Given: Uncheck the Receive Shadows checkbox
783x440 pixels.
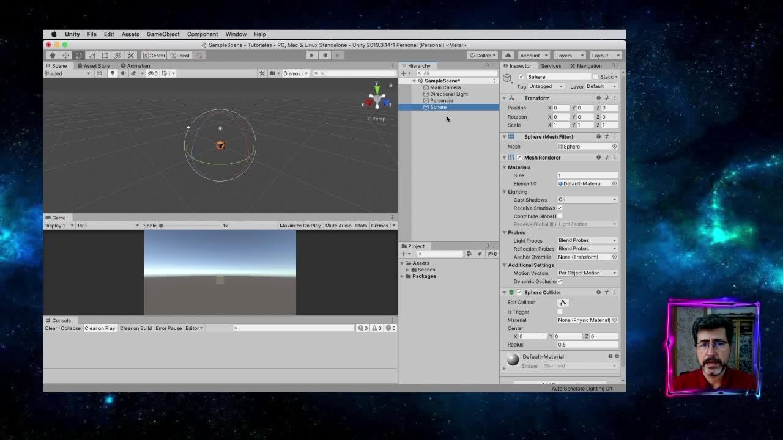Looking at the screenshot, I should [560, 208].
